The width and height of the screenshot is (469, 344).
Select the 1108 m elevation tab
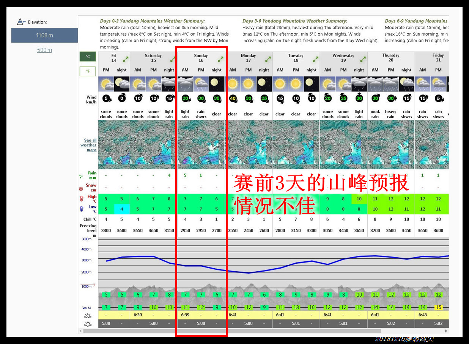pos(44,35)
